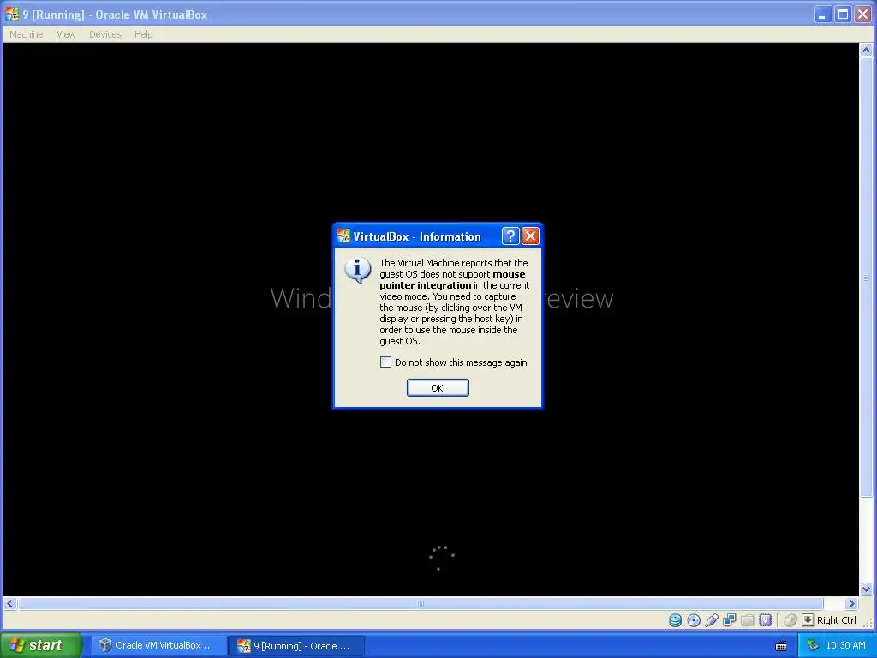Click the Safely Remove Hardware tray icon
The height and width of the screenshot is (658, 877).
[813, 645]
